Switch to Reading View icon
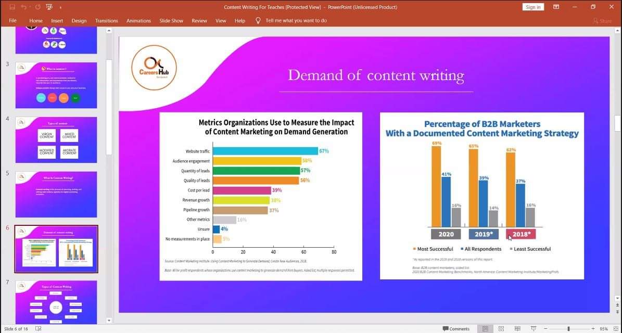This screenshot has width=622, height=333. pos(517,329)
